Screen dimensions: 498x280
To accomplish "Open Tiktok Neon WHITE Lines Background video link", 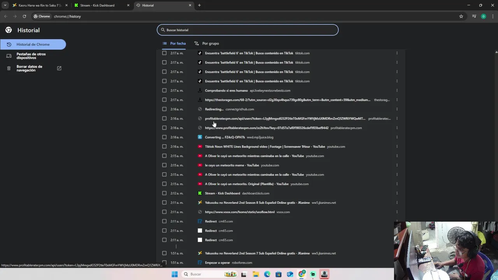I will point(265,147).
